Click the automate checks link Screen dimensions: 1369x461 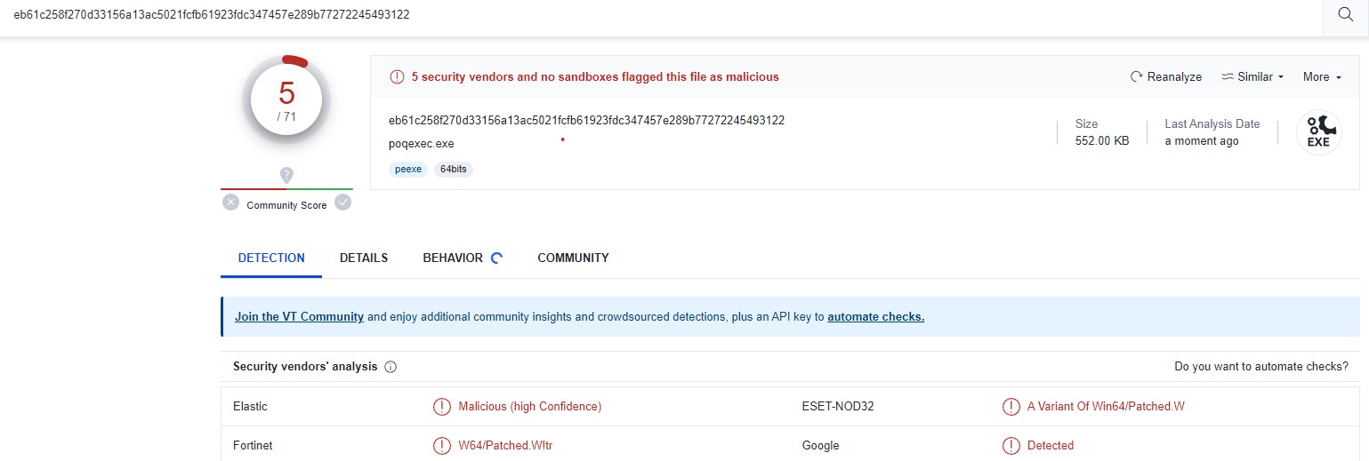875,317
